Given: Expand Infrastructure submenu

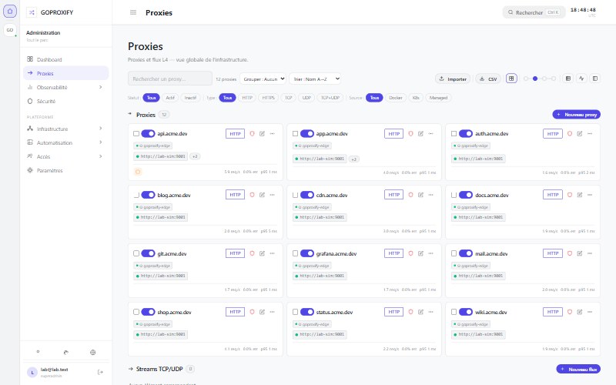Looking at the screenshot, I should click(x=101, y=129).
